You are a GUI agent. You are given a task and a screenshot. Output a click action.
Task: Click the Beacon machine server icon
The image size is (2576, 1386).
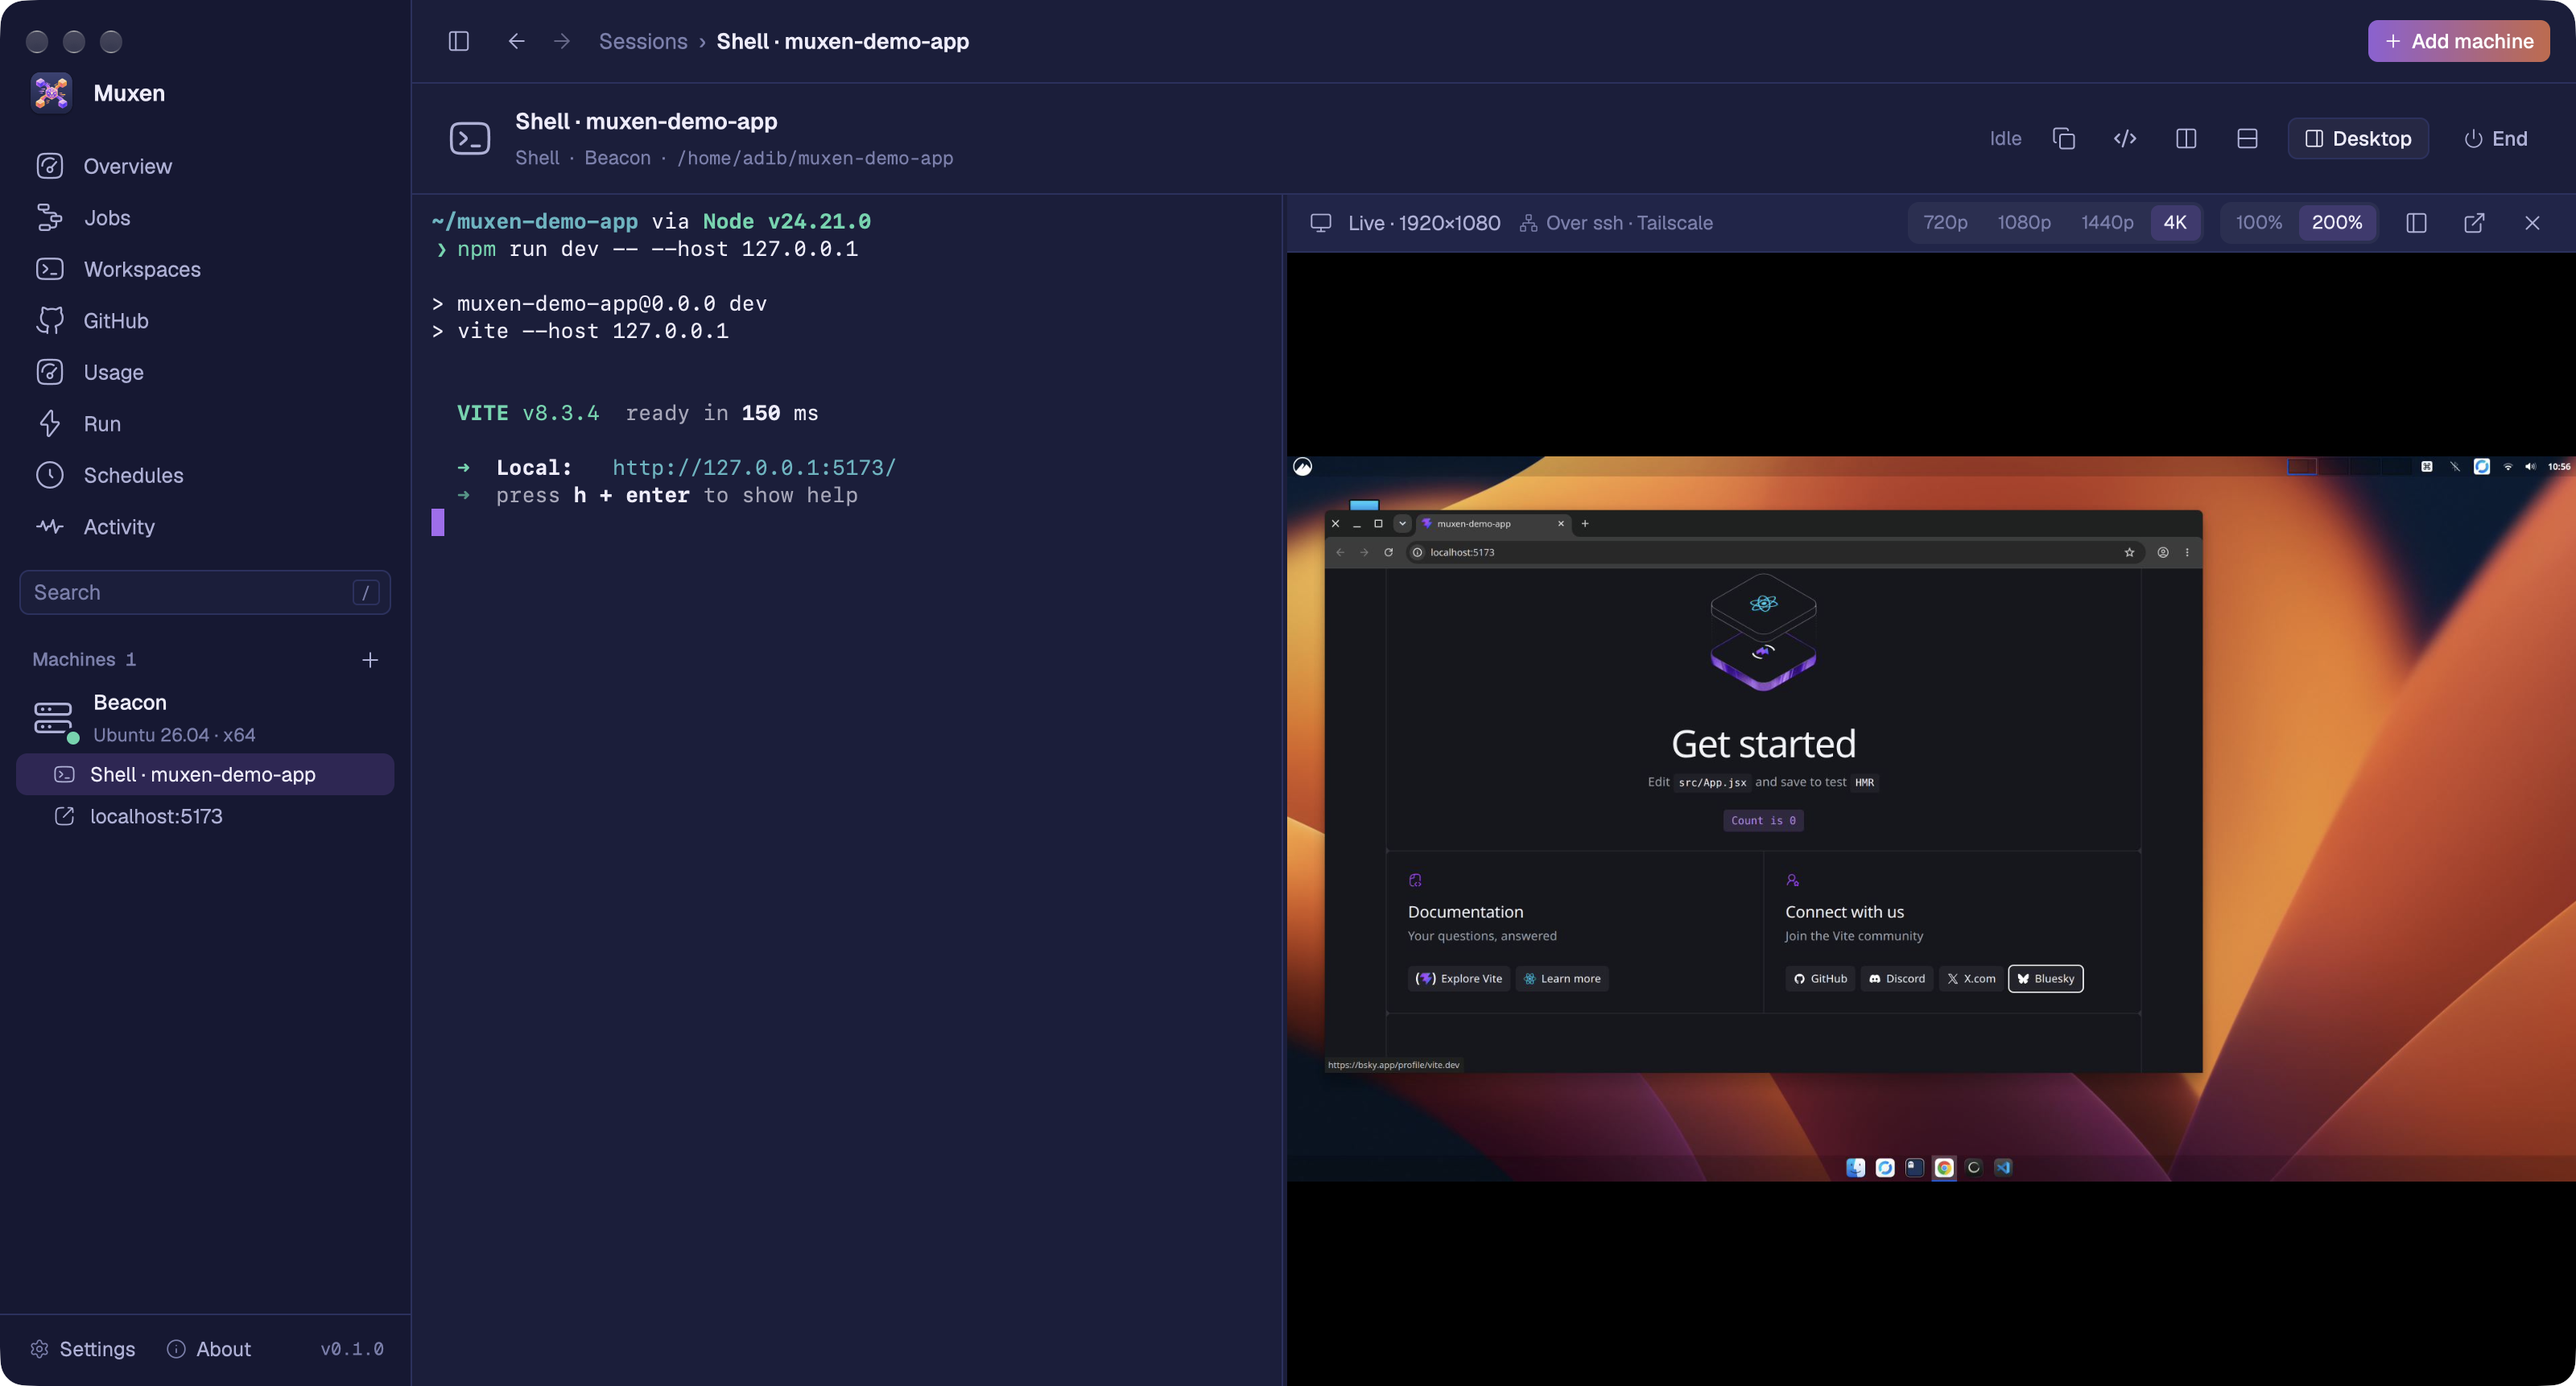[54, 718]
